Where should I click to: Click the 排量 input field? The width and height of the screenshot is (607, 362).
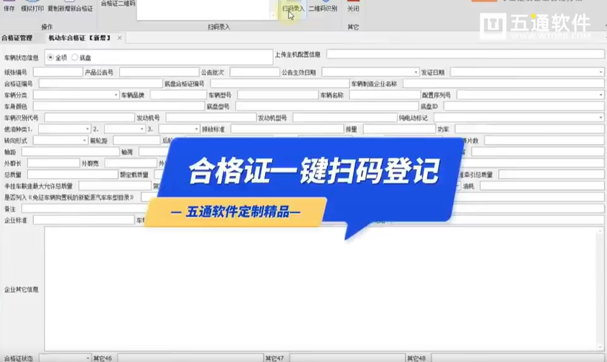tap(399, 129)
